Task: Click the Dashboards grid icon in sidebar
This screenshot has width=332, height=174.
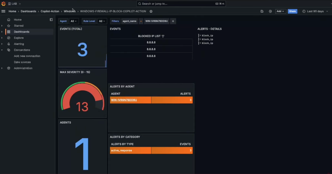Action: (x=9, y=32)
